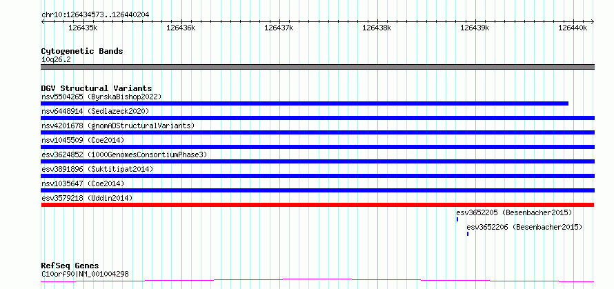Click the blue bar under nsv6448914
Image resolution: width=614 pixels, height=289 pixels.
click(x=317, y=118)
